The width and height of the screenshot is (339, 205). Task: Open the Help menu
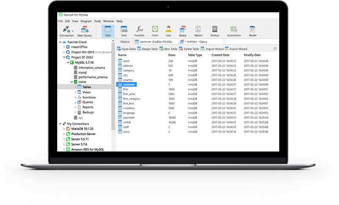pyautogui.click(x=119, y=21)
